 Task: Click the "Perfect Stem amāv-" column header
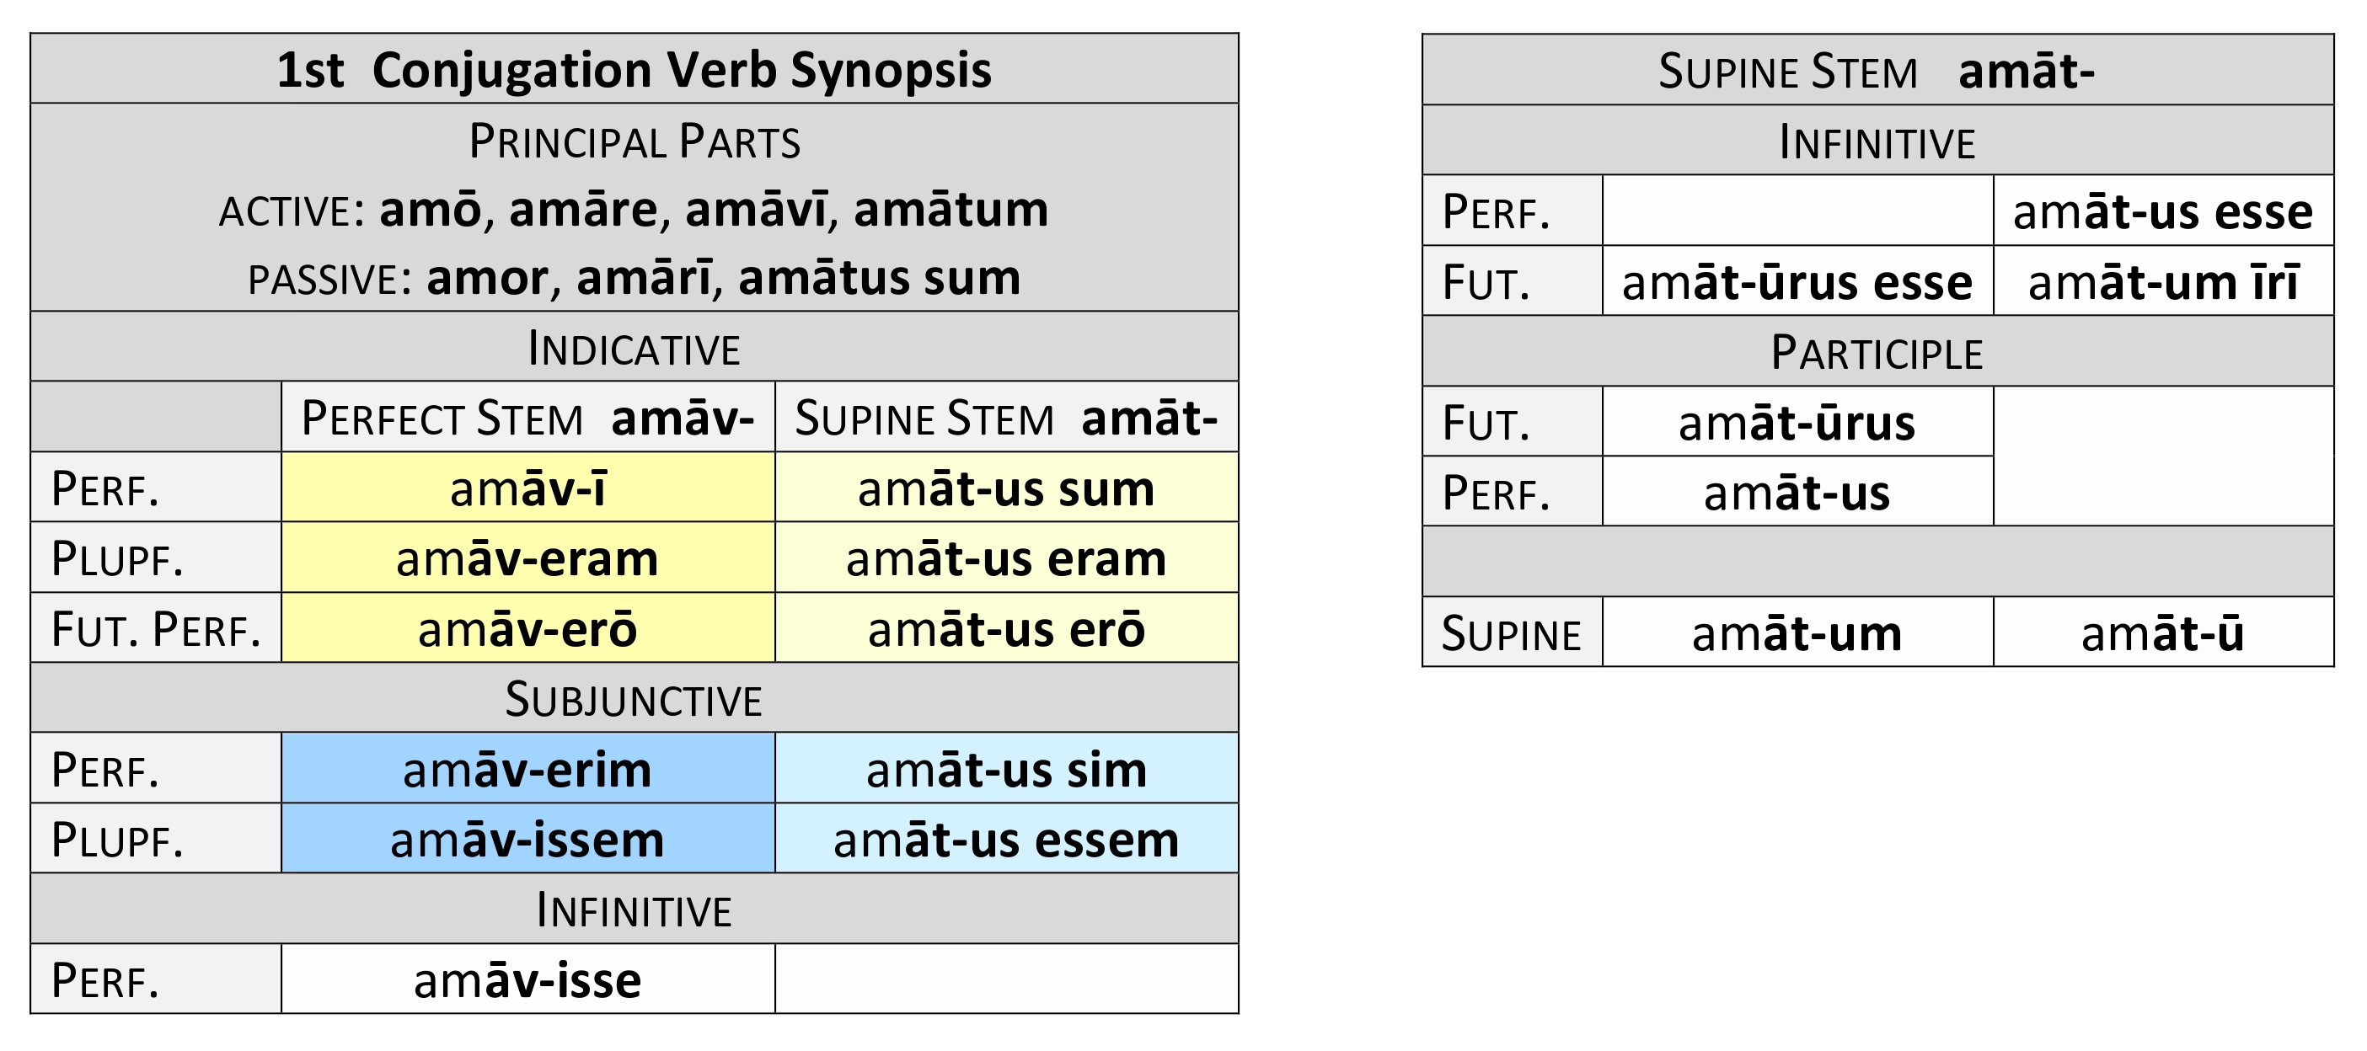click(x=527, y=418)
